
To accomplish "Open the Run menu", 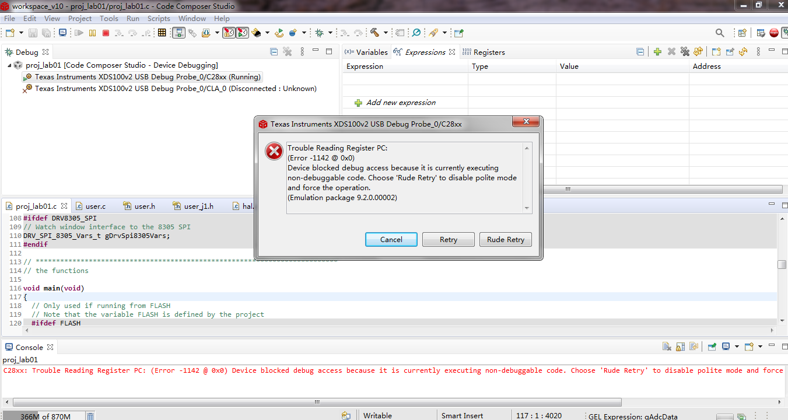I will coord(133,19).
